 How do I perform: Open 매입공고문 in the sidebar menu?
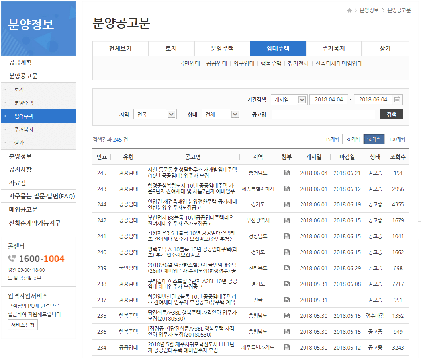tap(38, 210)
